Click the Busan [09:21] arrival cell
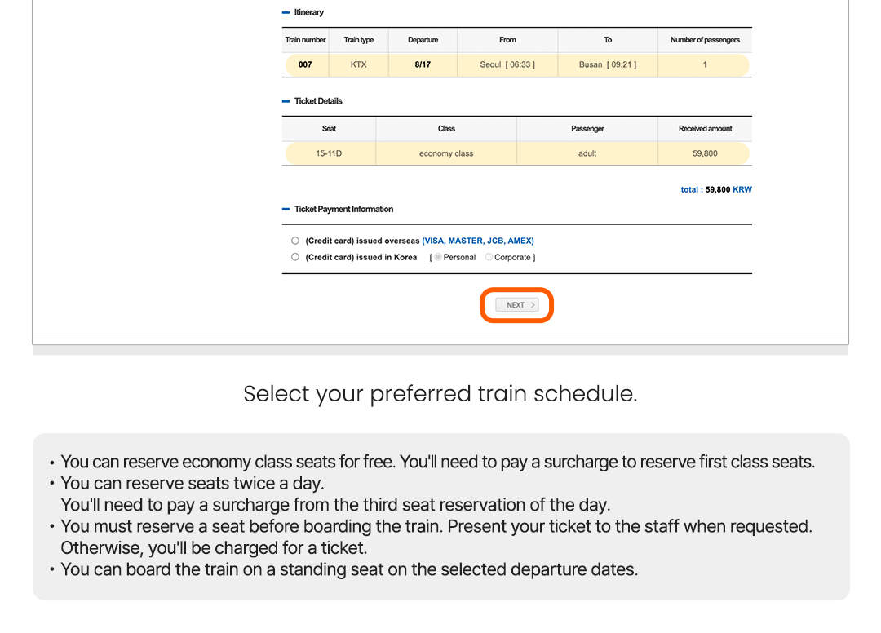Viewport: 881px width, 633px height. pos(608,64)
